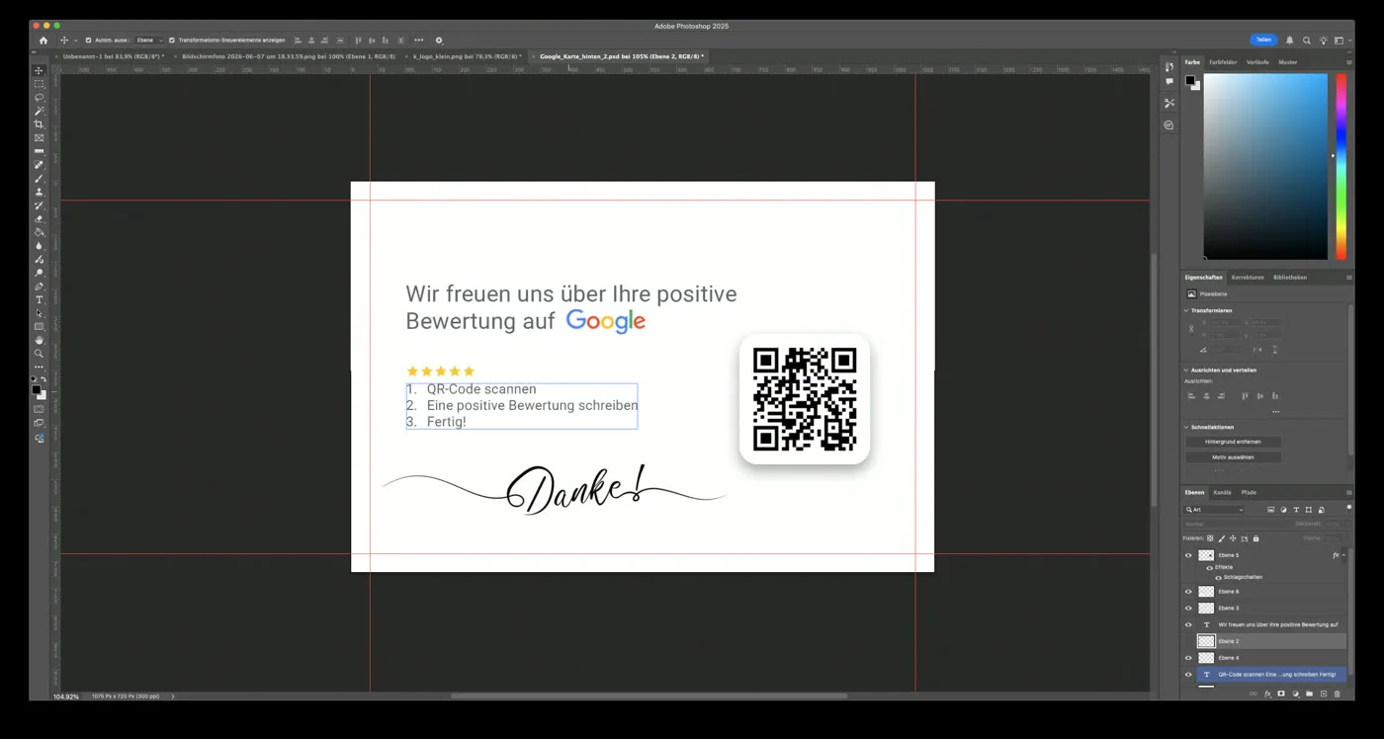The width and height of the screenshot is (1384, 739).
Task: Pick a color in the Farbe color field
Action: (1265, 166)
